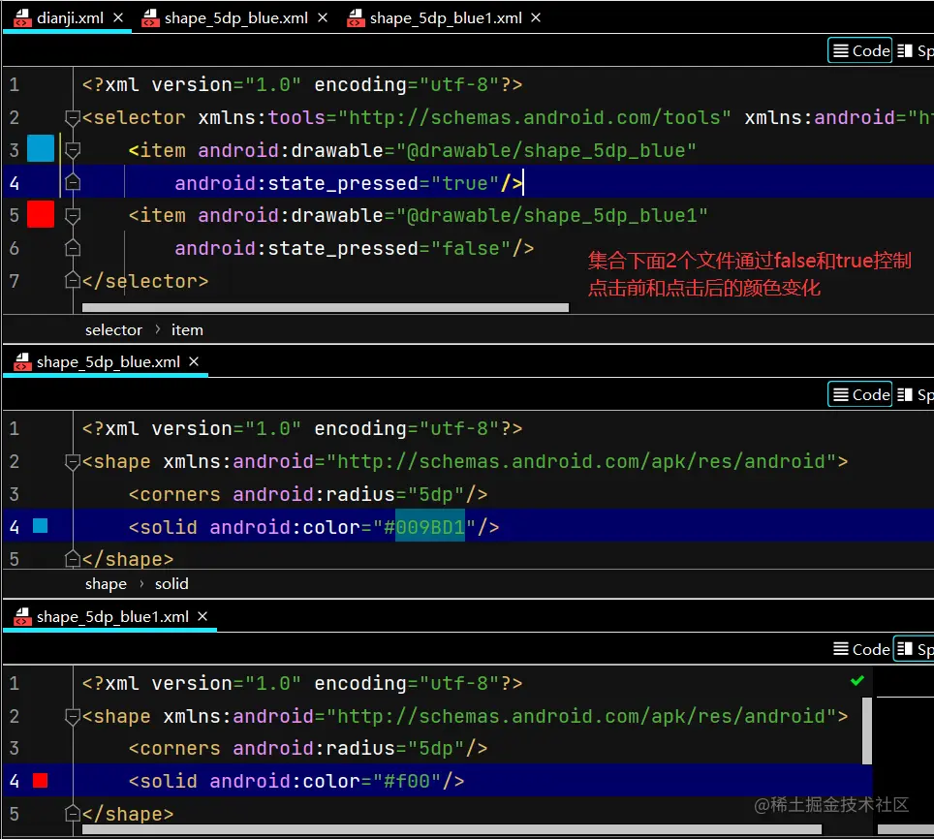Select Split view in shape_5dp_blue1.xml editor
The width and height of the screenshot is (934, 839).
tap(915, 650)
